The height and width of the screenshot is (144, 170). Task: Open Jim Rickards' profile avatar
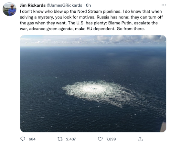click(9, 9)
